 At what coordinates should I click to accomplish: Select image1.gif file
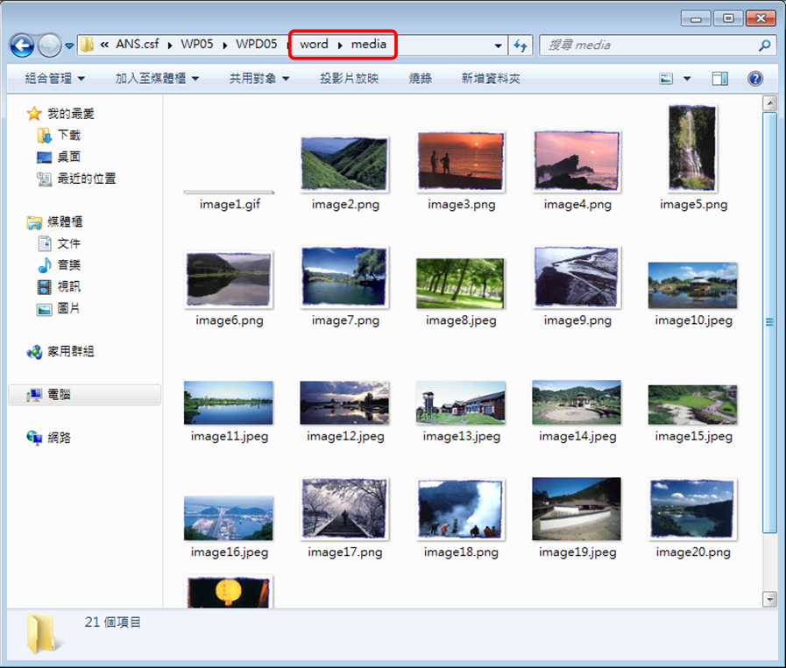(229, 200)
